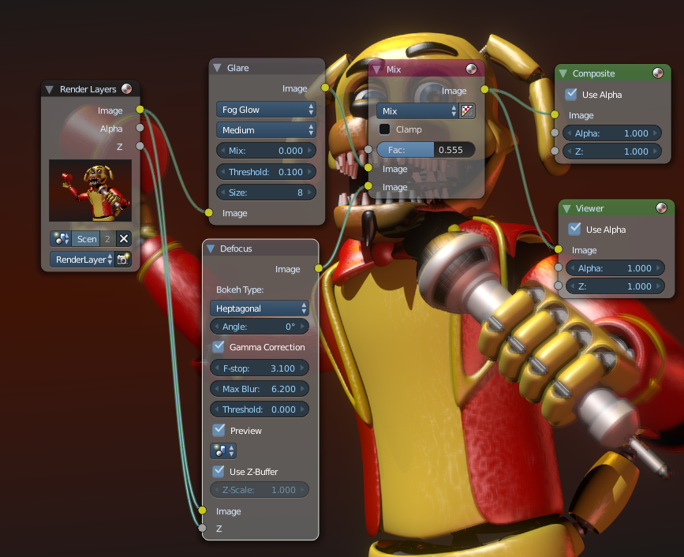This screenshot has height=557, width=684.
Task: Click Viewer Image input socket
Action: click(559, 249)
